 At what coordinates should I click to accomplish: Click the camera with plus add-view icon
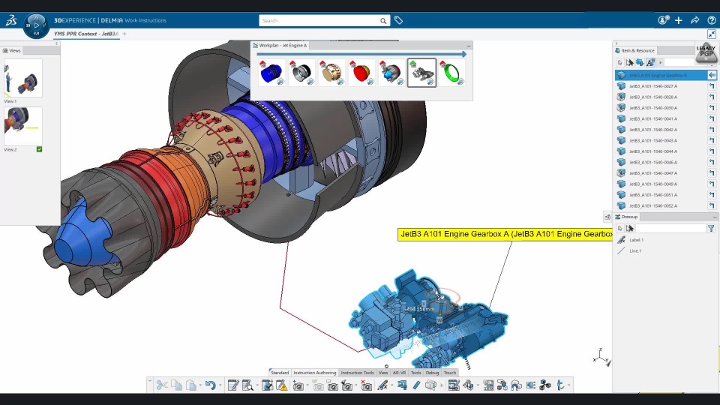[298, 385]
